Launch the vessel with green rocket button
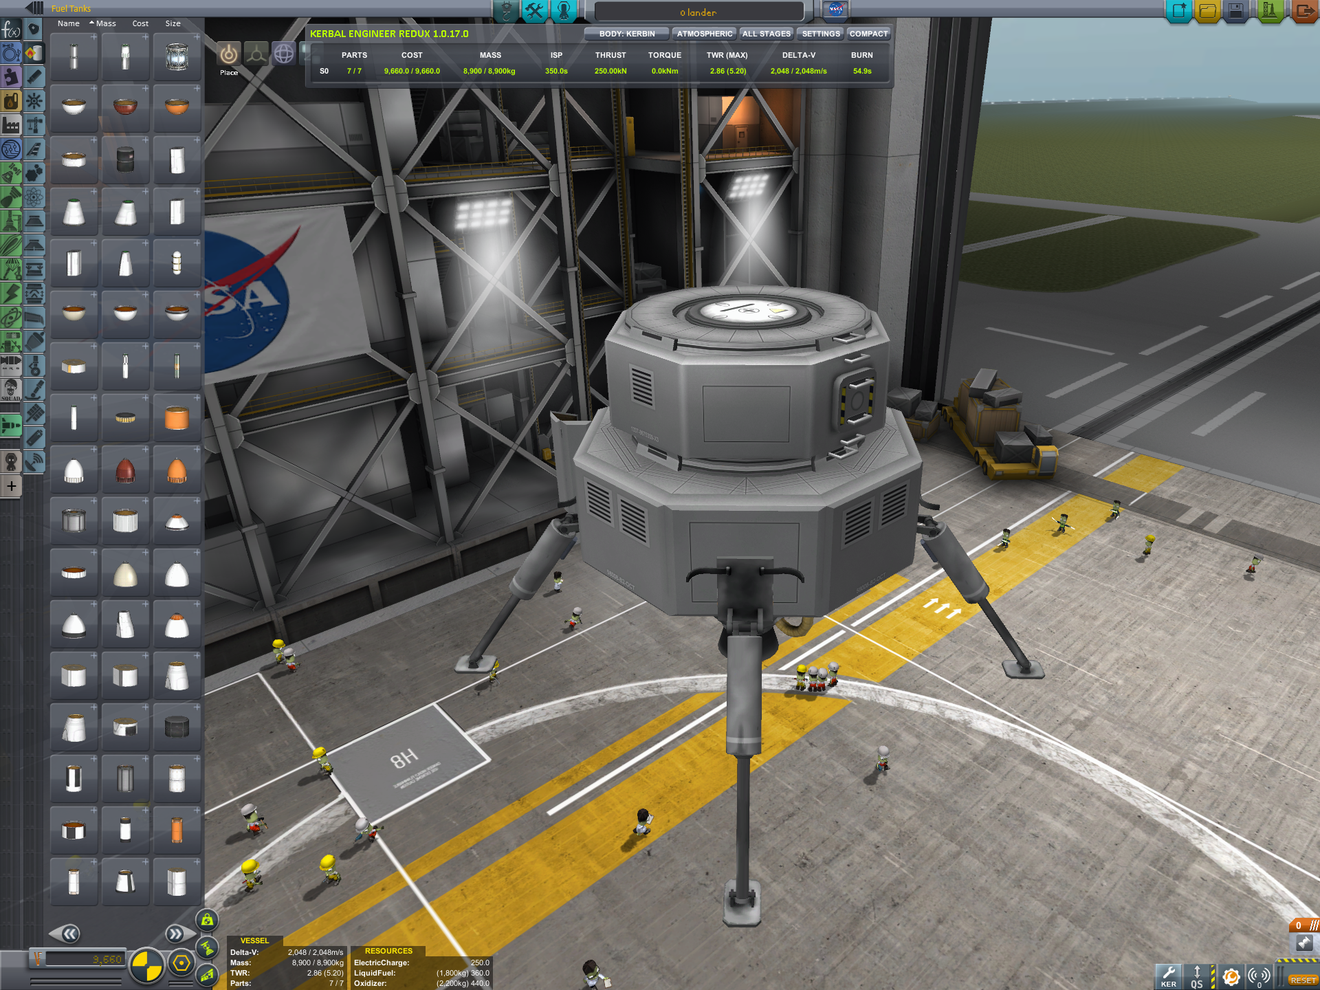 click(x=1269, y=11)
